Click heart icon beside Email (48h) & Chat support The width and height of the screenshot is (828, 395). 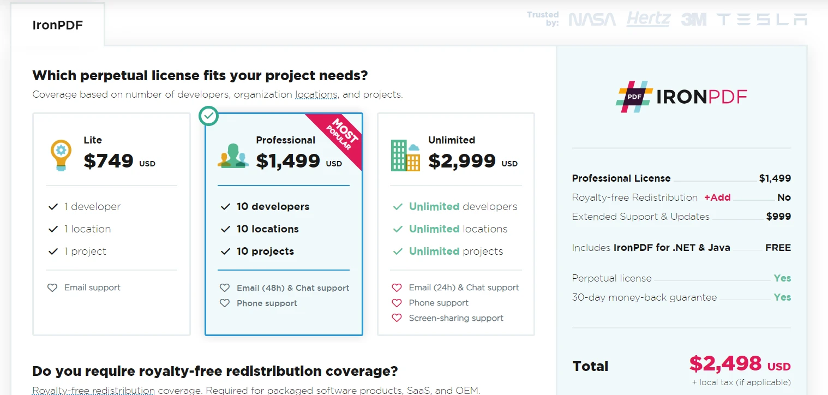(x=225, y=288)
